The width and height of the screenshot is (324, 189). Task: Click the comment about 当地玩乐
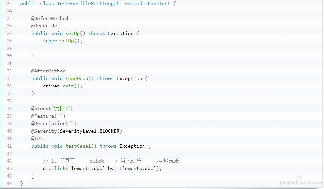click(x=111, y=161)
